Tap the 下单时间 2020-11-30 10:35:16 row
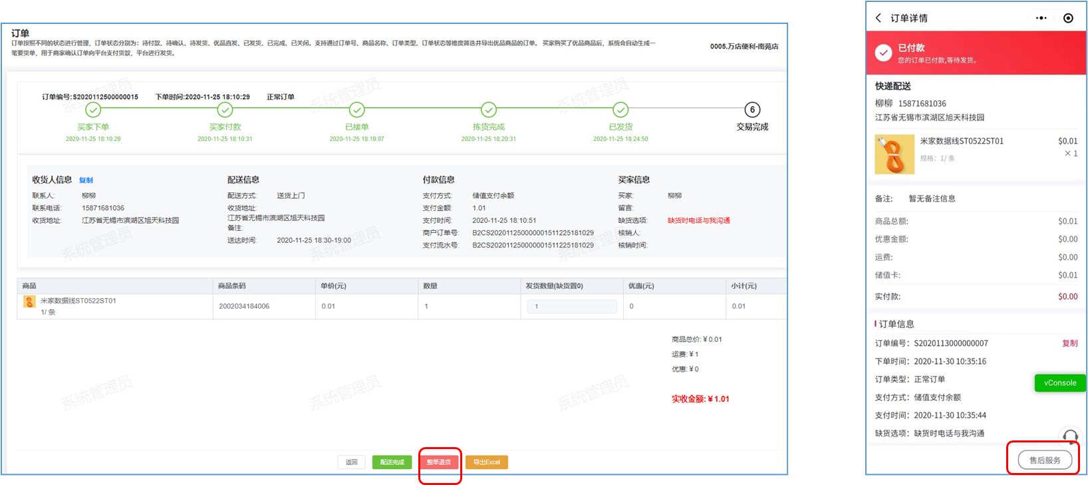Screen dimensions: 1088x485 931,362
